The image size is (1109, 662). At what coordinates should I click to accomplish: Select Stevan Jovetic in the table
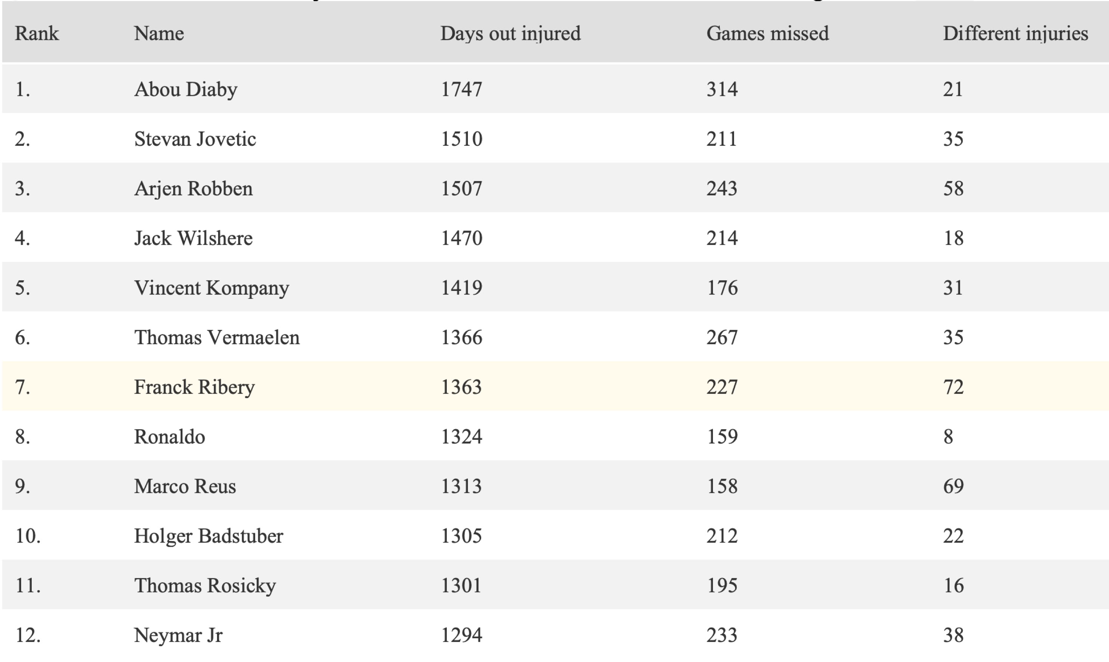(x=195, y=139)
